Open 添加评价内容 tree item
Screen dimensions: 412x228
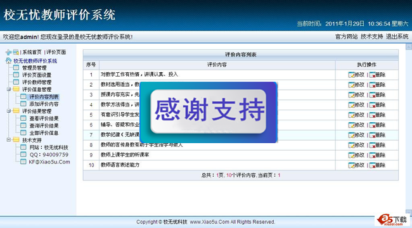coord(44,104)
